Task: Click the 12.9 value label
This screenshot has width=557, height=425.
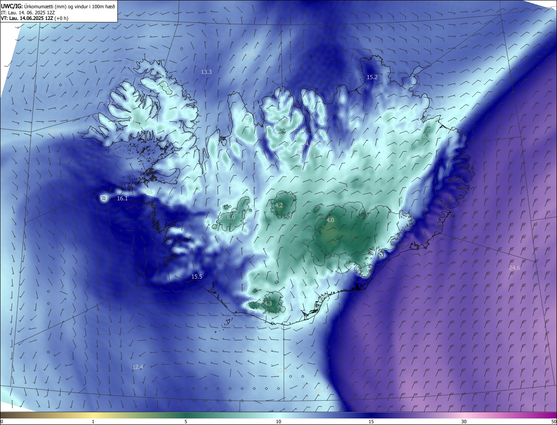Action: pos(112,102)
